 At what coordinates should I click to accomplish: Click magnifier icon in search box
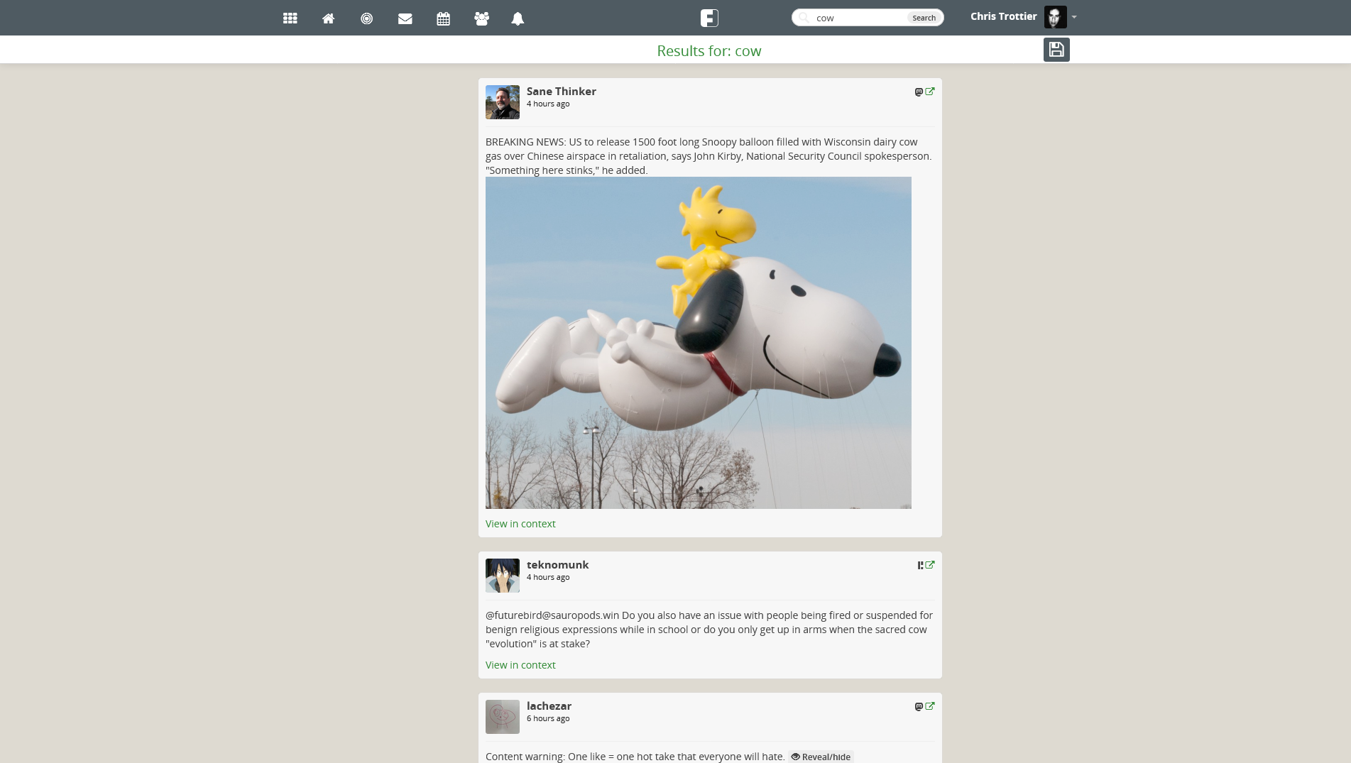(x=804, y=18)
